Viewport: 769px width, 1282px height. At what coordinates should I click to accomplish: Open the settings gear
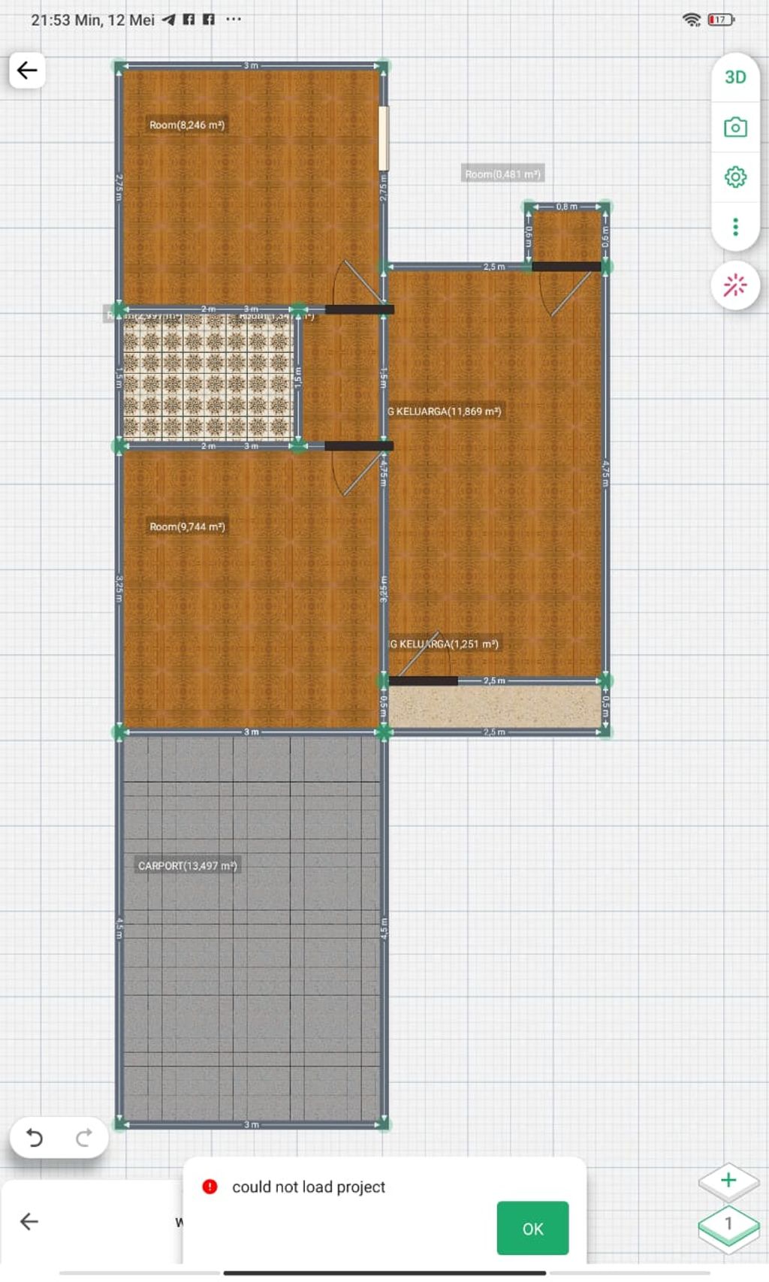tap(734, 177)
